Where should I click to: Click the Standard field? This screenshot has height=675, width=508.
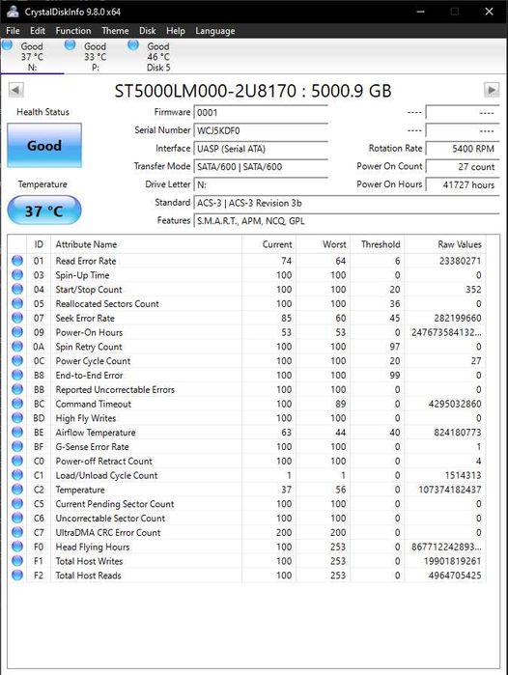click(x=347, y=203)
